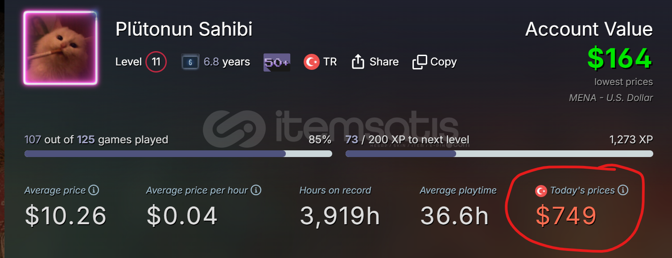Viewport: 672px width, 258px height.
Task: Click the level 11 circle badge
Action: 156,62
